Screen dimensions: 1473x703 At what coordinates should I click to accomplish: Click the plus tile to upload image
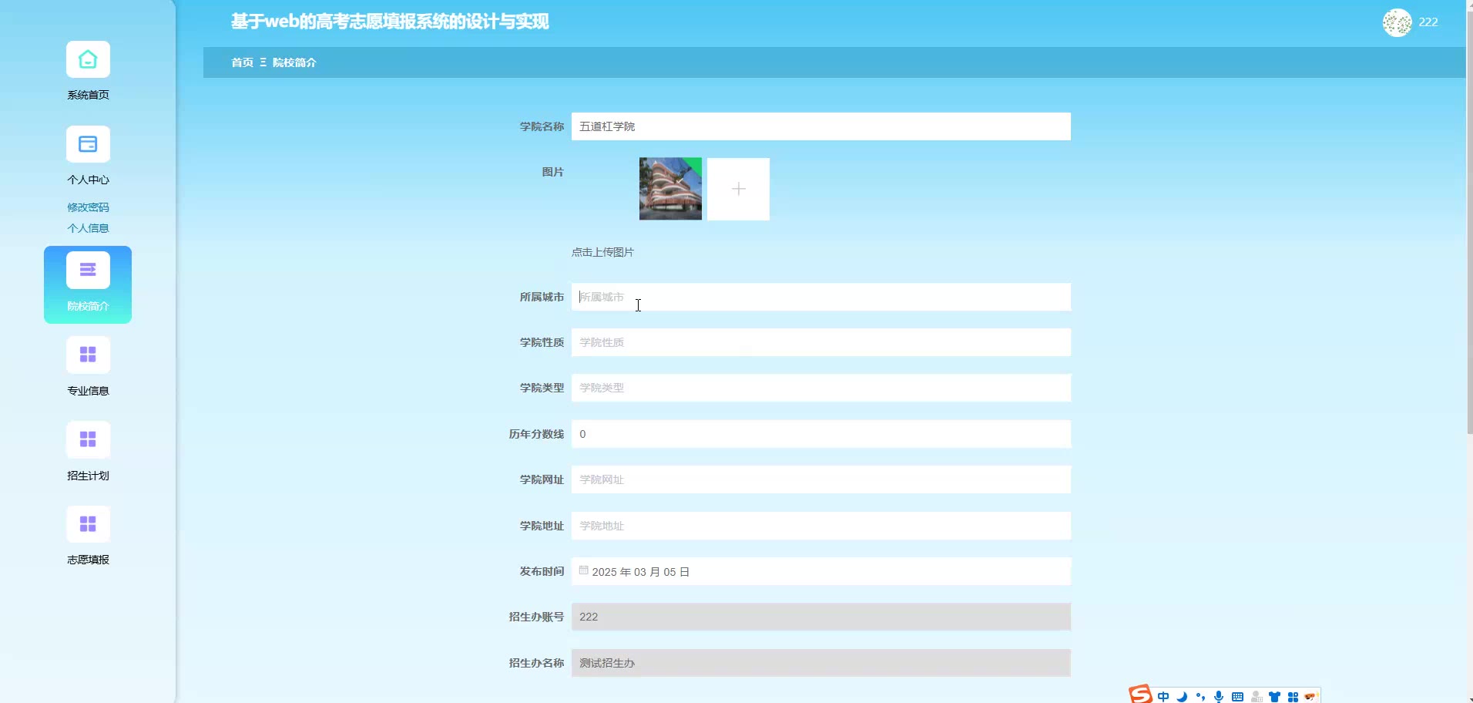[738, 189]
